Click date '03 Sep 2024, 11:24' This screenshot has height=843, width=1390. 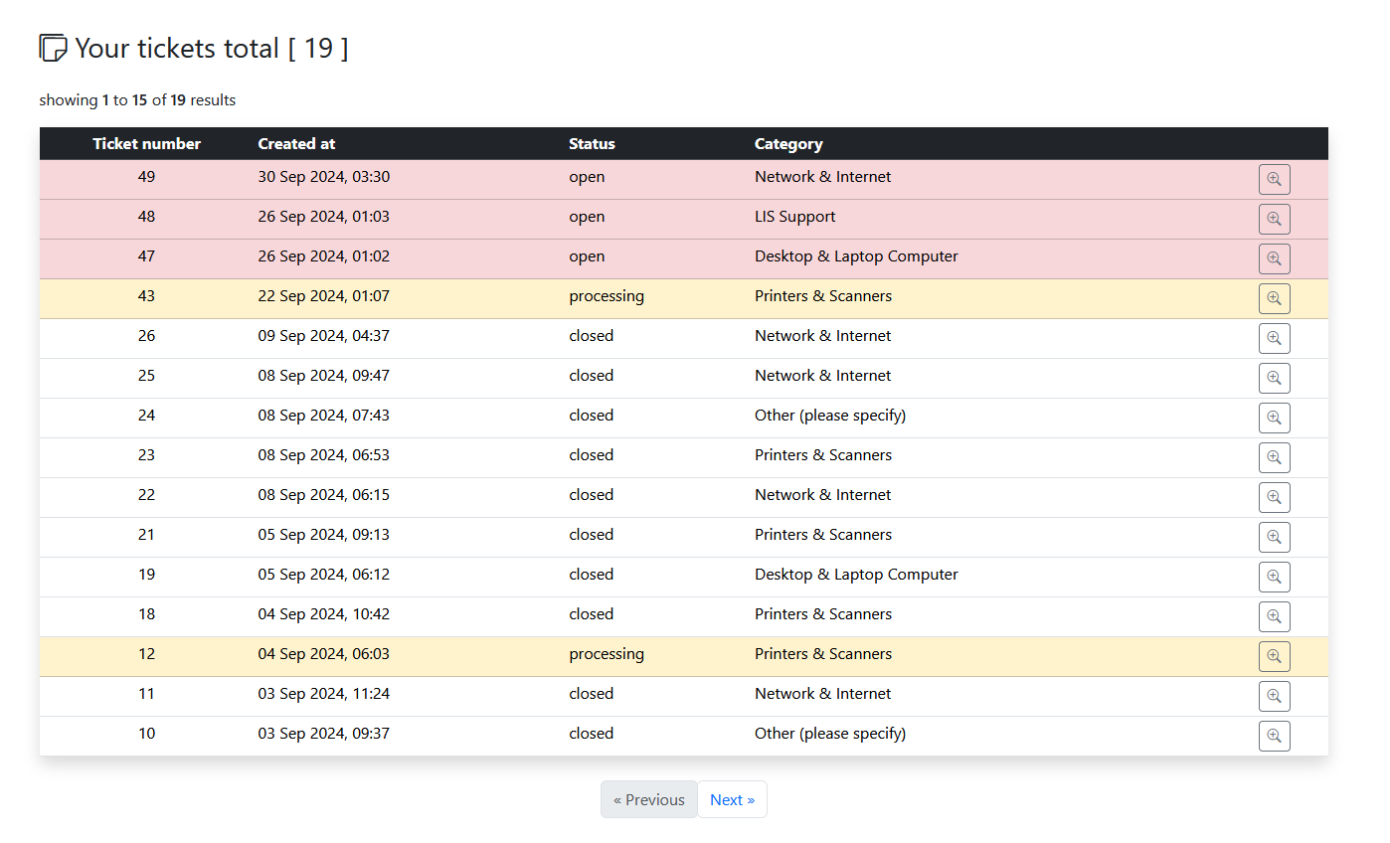324,694
